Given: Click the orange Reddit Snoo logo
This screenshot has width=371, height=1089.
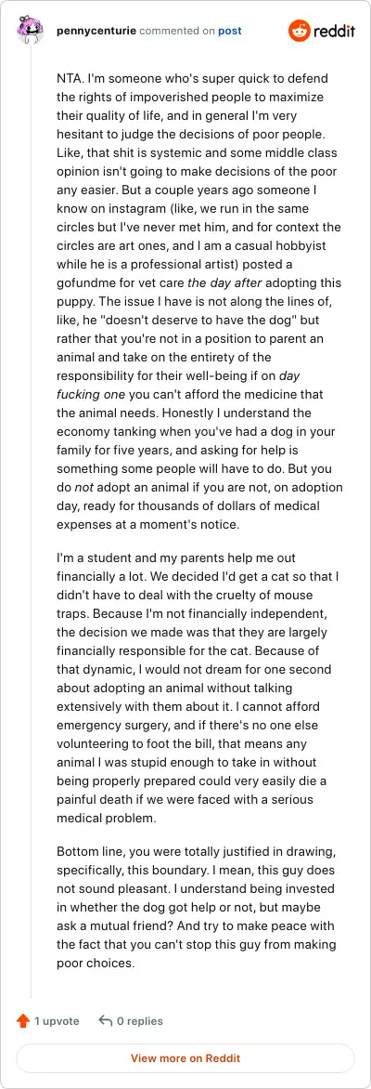Looking at the screenshot, I should point(300,31).
